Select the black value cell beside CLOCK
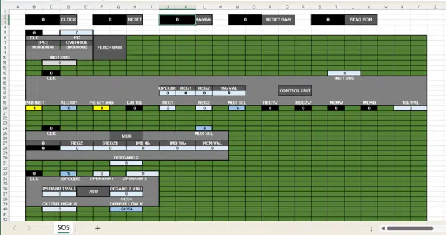The image size is (446, 235). click(43, 19)
